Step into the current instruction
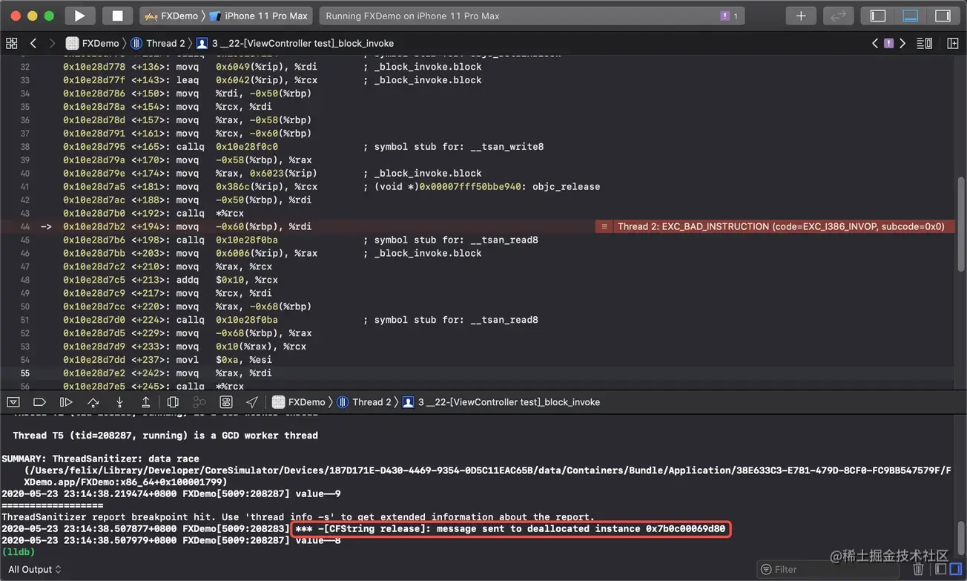The image size is (967, 581). point(119,402)
